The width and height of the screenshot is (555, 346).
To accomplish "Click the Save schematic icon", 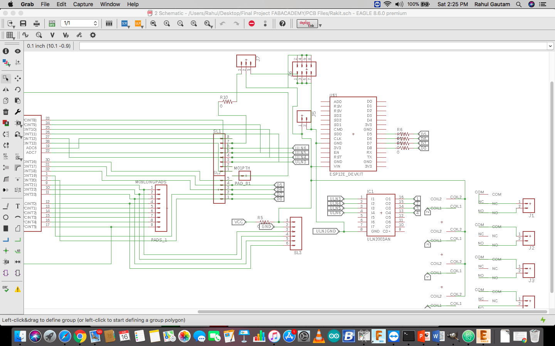I will click(23, 23).
